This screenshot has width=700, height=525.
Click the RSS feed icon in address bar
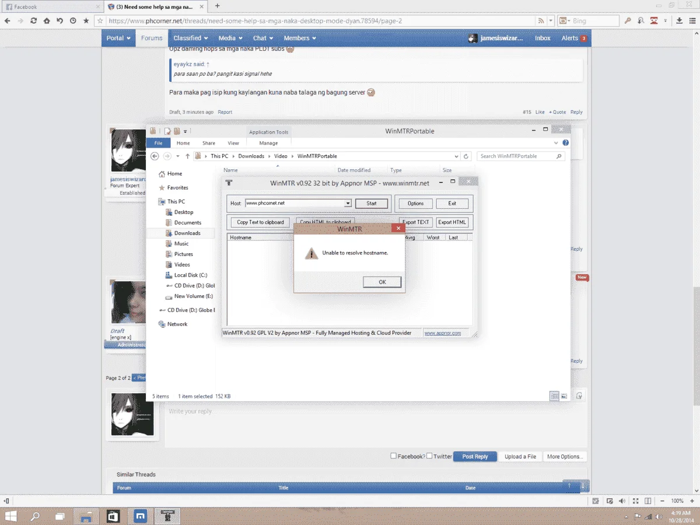coord(542,20)
